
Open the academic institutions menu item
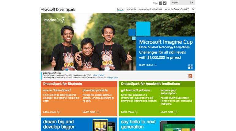150,9
